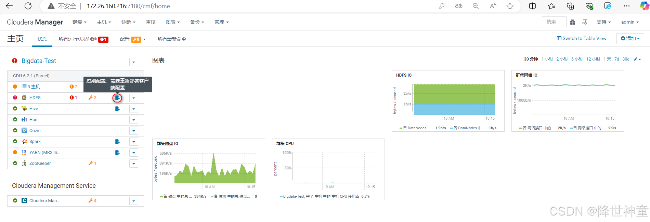Image resolution: width=650 pixels, height=222 pixels.
Task: Open the favorites list icon
Action: coord(551,6)
